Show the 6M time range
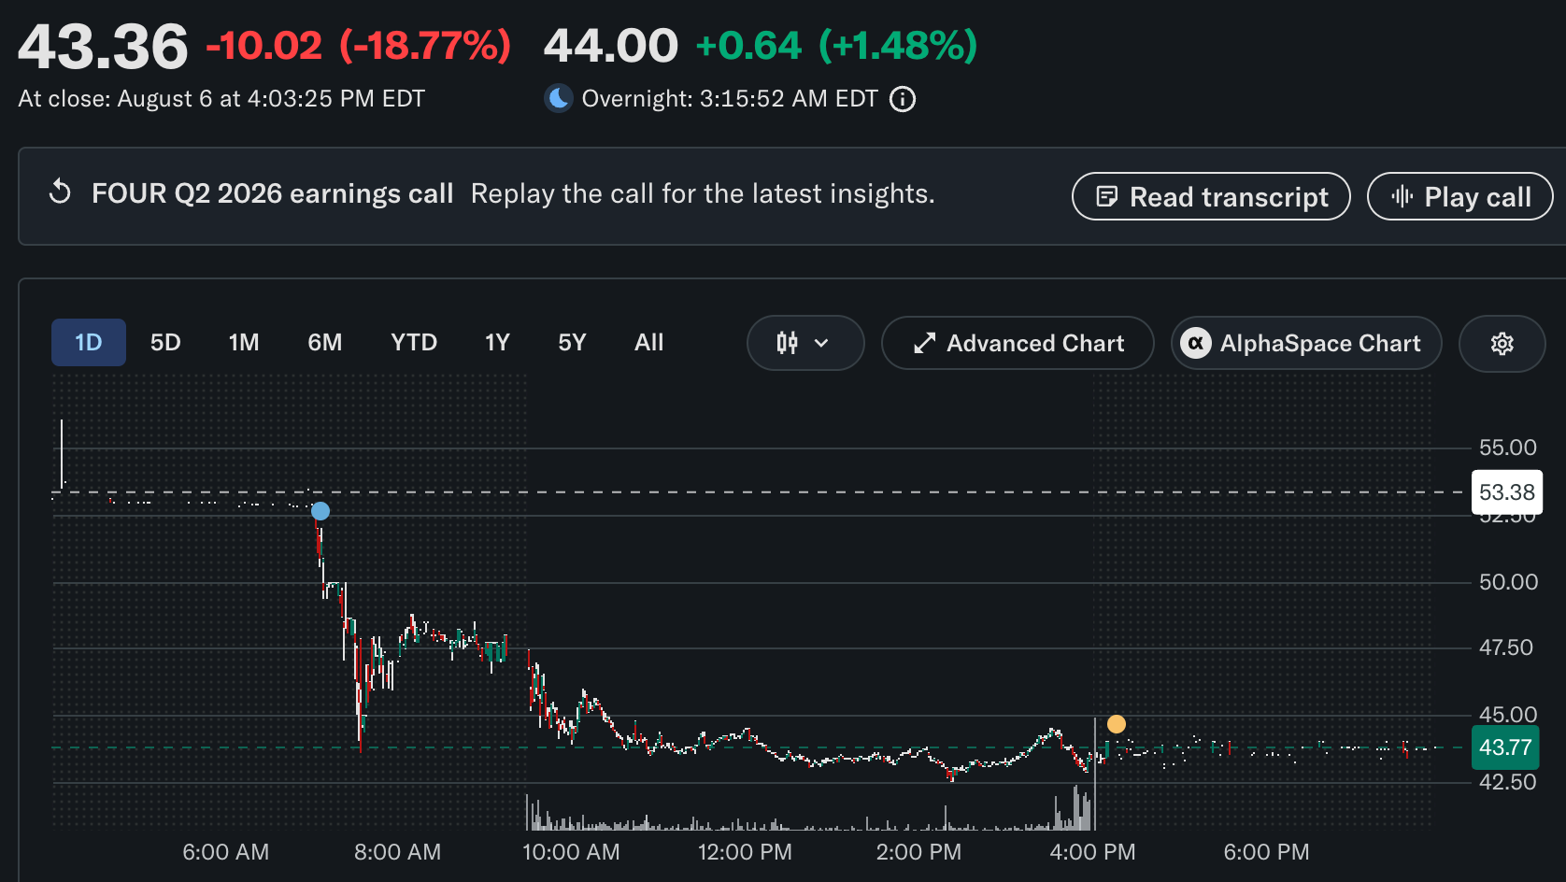The image size is (1566, 882). coord(325,343)
